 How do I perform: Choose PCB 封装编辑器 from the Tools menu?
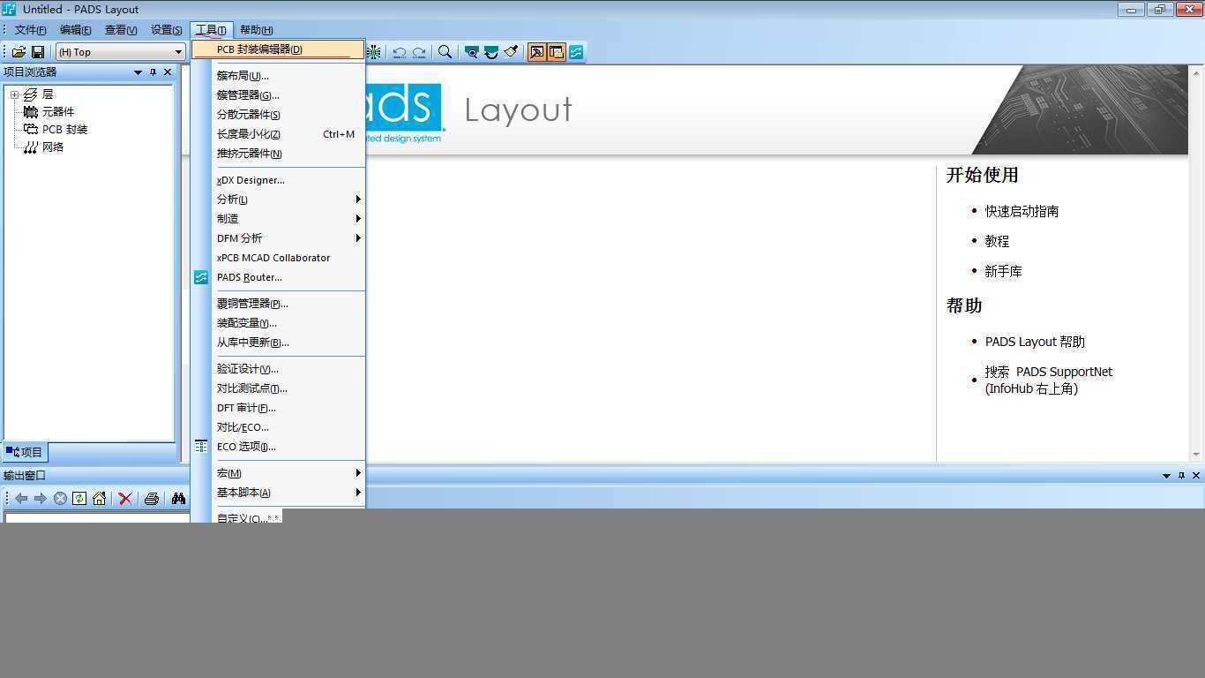(x=278, y=49)
